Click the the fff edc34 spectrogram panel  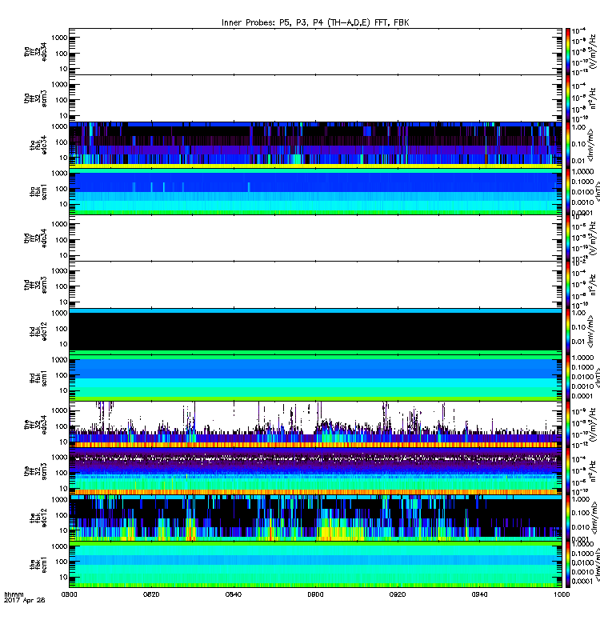(315, 425)
